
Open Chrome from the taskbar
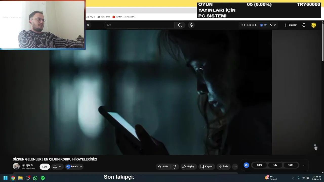pyautogui.click(x=13, y=178)
